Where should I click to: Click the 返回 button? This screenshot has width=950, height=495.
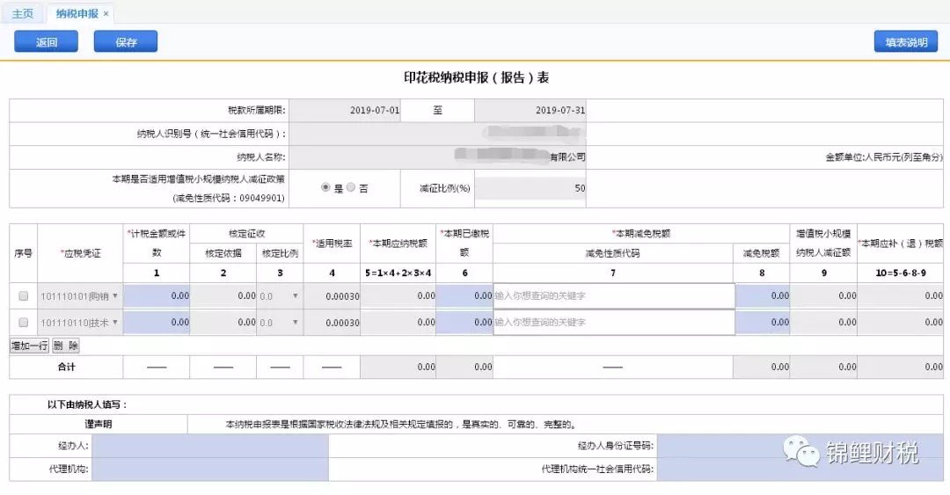(46, 41)
